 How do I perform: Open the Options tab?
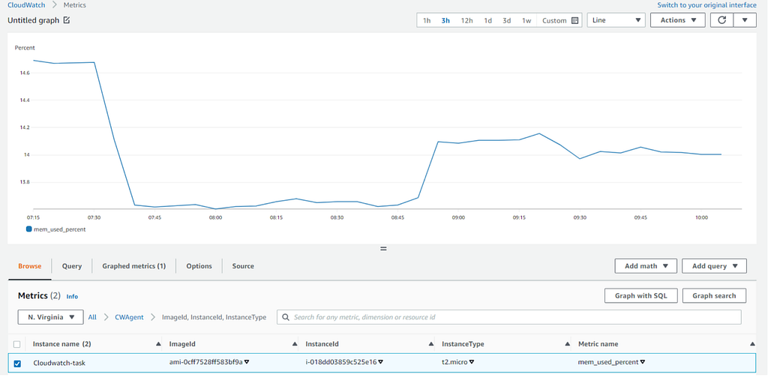click(199, 266)
